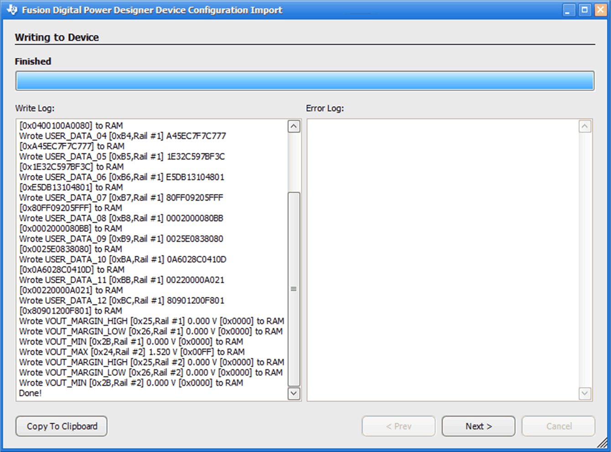Image resolution: width=611 pixels, height=452 pixels.
Task: Click inside the empty Error Log box
Action: [443, 260]
